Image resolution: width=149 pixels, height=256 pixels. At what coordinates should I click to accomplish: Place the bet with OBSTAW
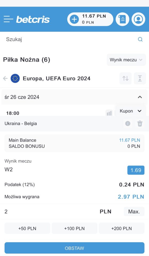pos(74,248)
